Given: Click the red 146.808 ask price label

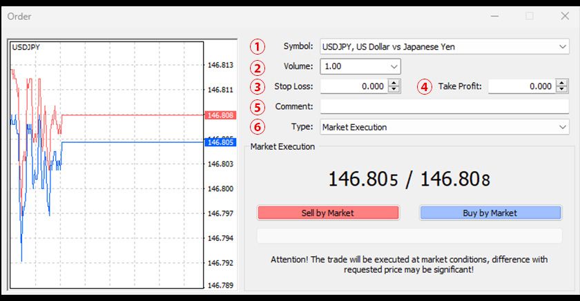Looking at the screenshot, I should (220, 115).
